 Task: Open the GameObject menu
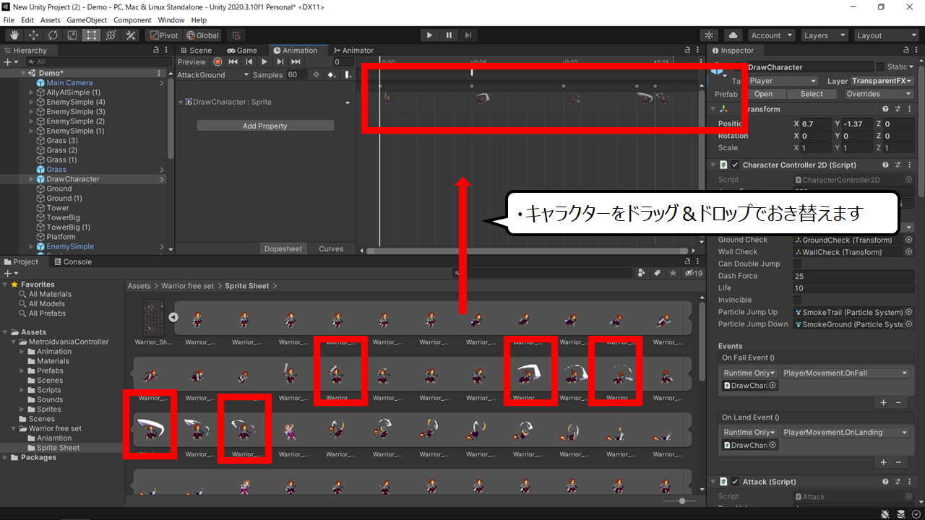87,20
